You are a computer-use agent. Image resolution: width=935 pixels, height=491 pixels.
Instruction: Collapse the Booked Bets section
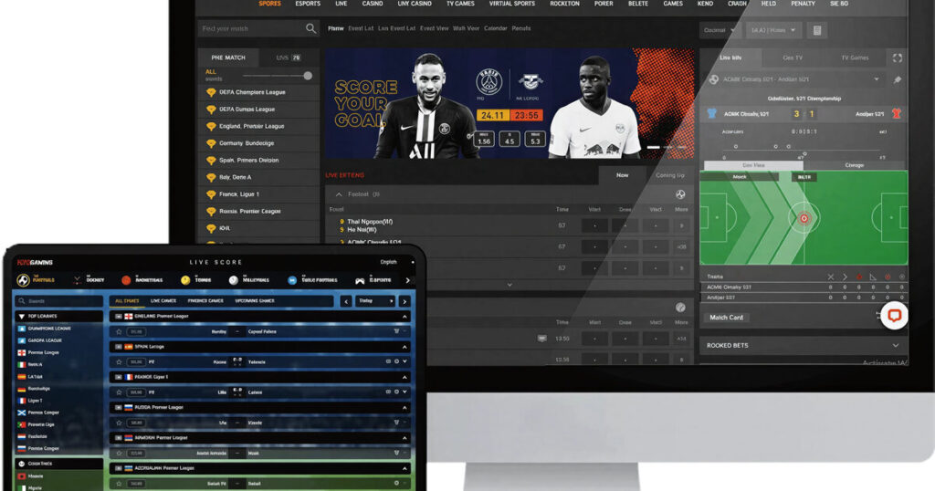[x=896, y=346]
